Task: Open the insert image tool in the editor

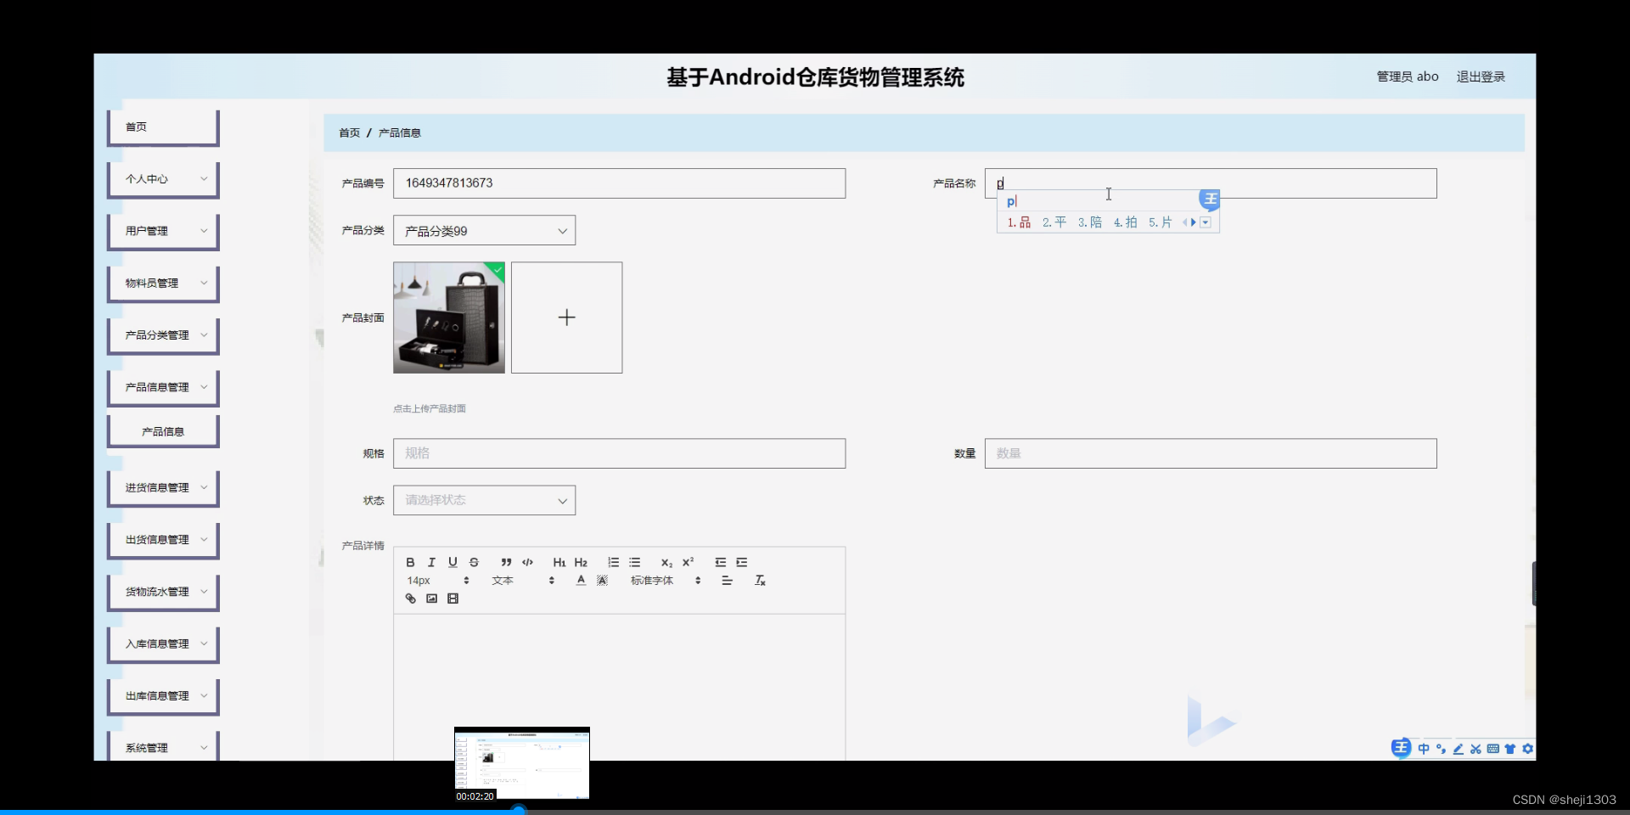Action: pos(431,599)
